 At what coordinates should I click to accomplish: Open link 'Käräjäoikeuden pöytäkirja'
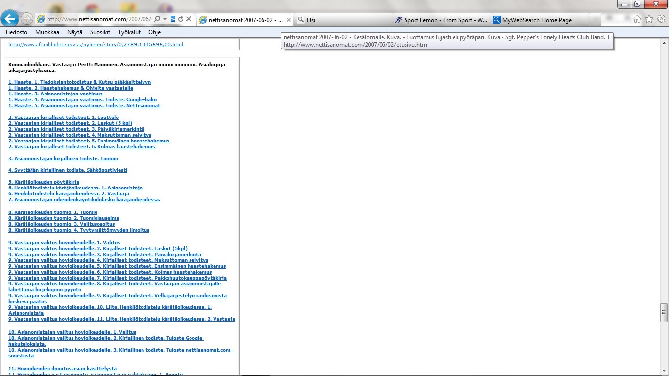44,182
